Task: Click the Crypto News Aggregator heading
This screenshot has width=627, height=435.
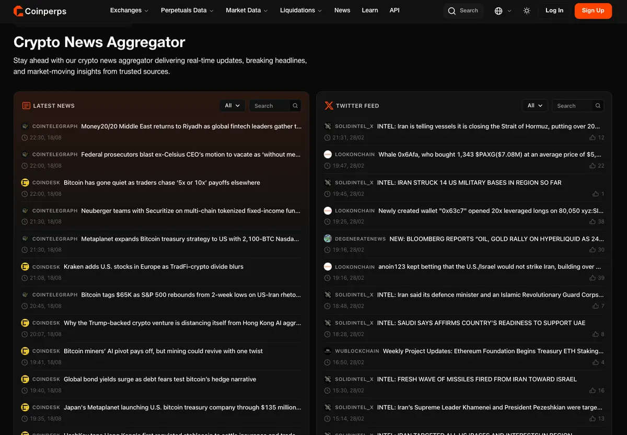Action: pyautogui.click(x=99, y=42)
